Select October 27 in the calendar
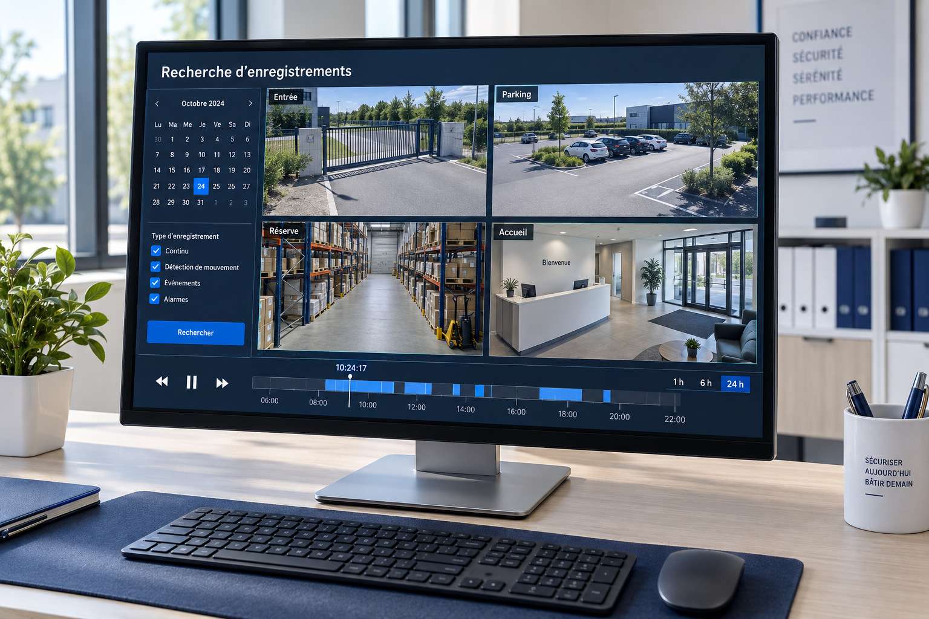 point(246,186)
